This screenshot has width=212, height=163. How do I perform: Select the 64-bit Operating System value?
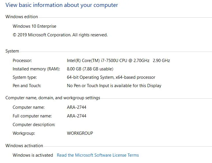click(x=111, y=77)
